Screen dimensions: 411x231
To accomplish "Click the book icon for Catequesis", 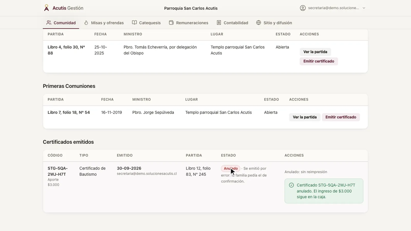I will click(x=134, y=23).
